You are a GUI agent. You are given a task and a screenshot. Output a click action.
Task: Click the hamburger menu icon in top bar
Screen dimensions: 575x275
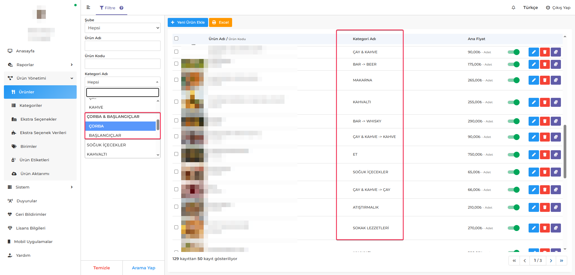88,7
